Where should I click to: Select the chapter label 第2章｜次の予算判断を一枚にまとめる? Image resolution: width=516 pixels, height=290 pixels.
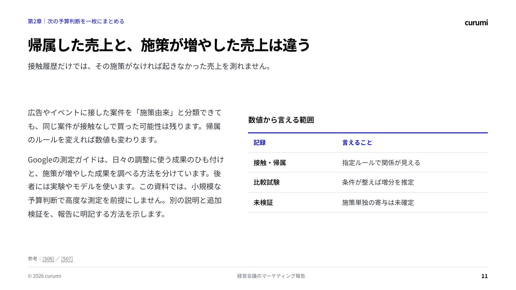coord(76,21)
